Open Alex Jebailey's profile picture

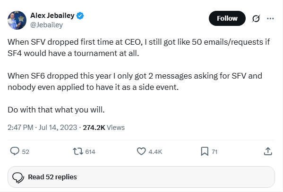pyautogui.click(x=17, y=20)
